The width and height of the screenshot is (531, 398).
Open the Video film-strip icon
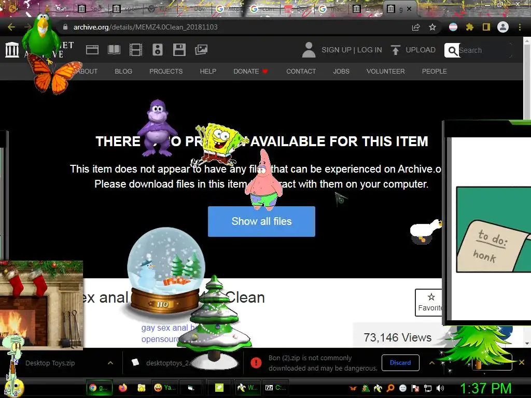136,50
